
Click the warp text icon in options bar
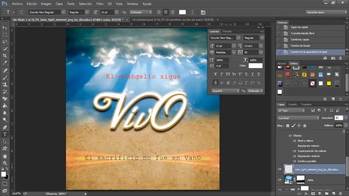(x=192, y=12)
